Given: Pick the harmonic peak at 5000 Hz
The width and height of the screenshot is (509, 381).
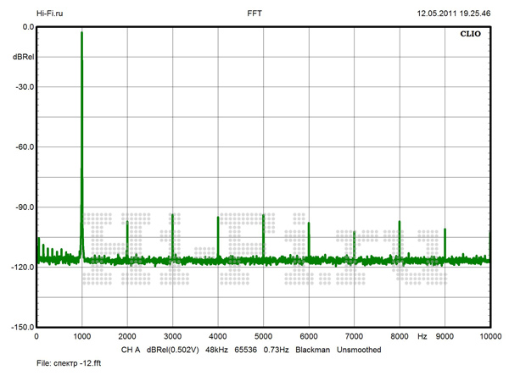Looking at the screenshot, I should [263, 215].
